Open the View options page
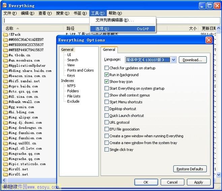Viewport: 222px width, 191px height. pyautogui.click(x=71, y=65)
